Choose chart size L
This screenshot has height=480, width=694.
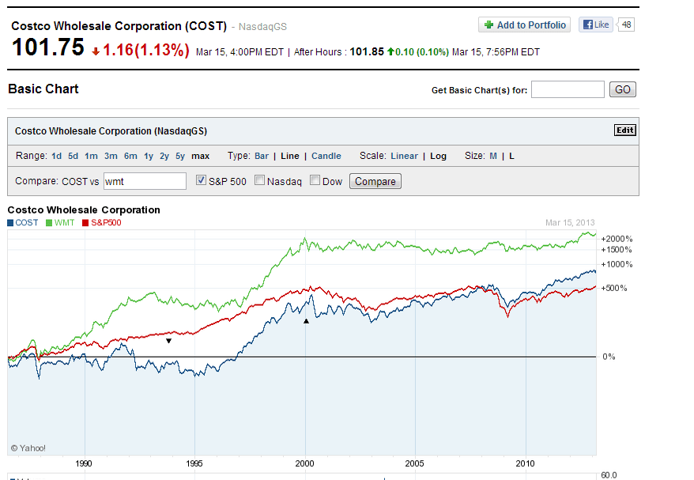[511, 156]
